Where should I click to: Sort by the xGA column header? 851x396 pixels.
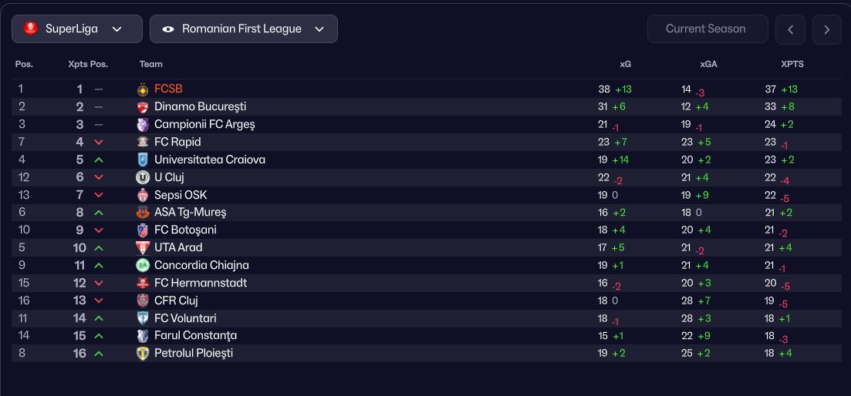708,65
